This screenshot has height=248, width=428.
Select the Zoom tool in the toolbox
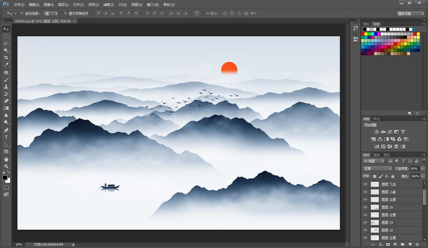[6, 166]
